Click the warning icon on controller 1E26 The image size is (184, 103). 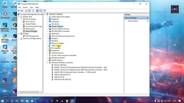click(52, 68)
